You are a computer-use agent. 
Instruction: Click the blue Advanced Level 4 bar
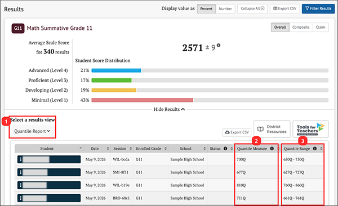tap(116, 70)
